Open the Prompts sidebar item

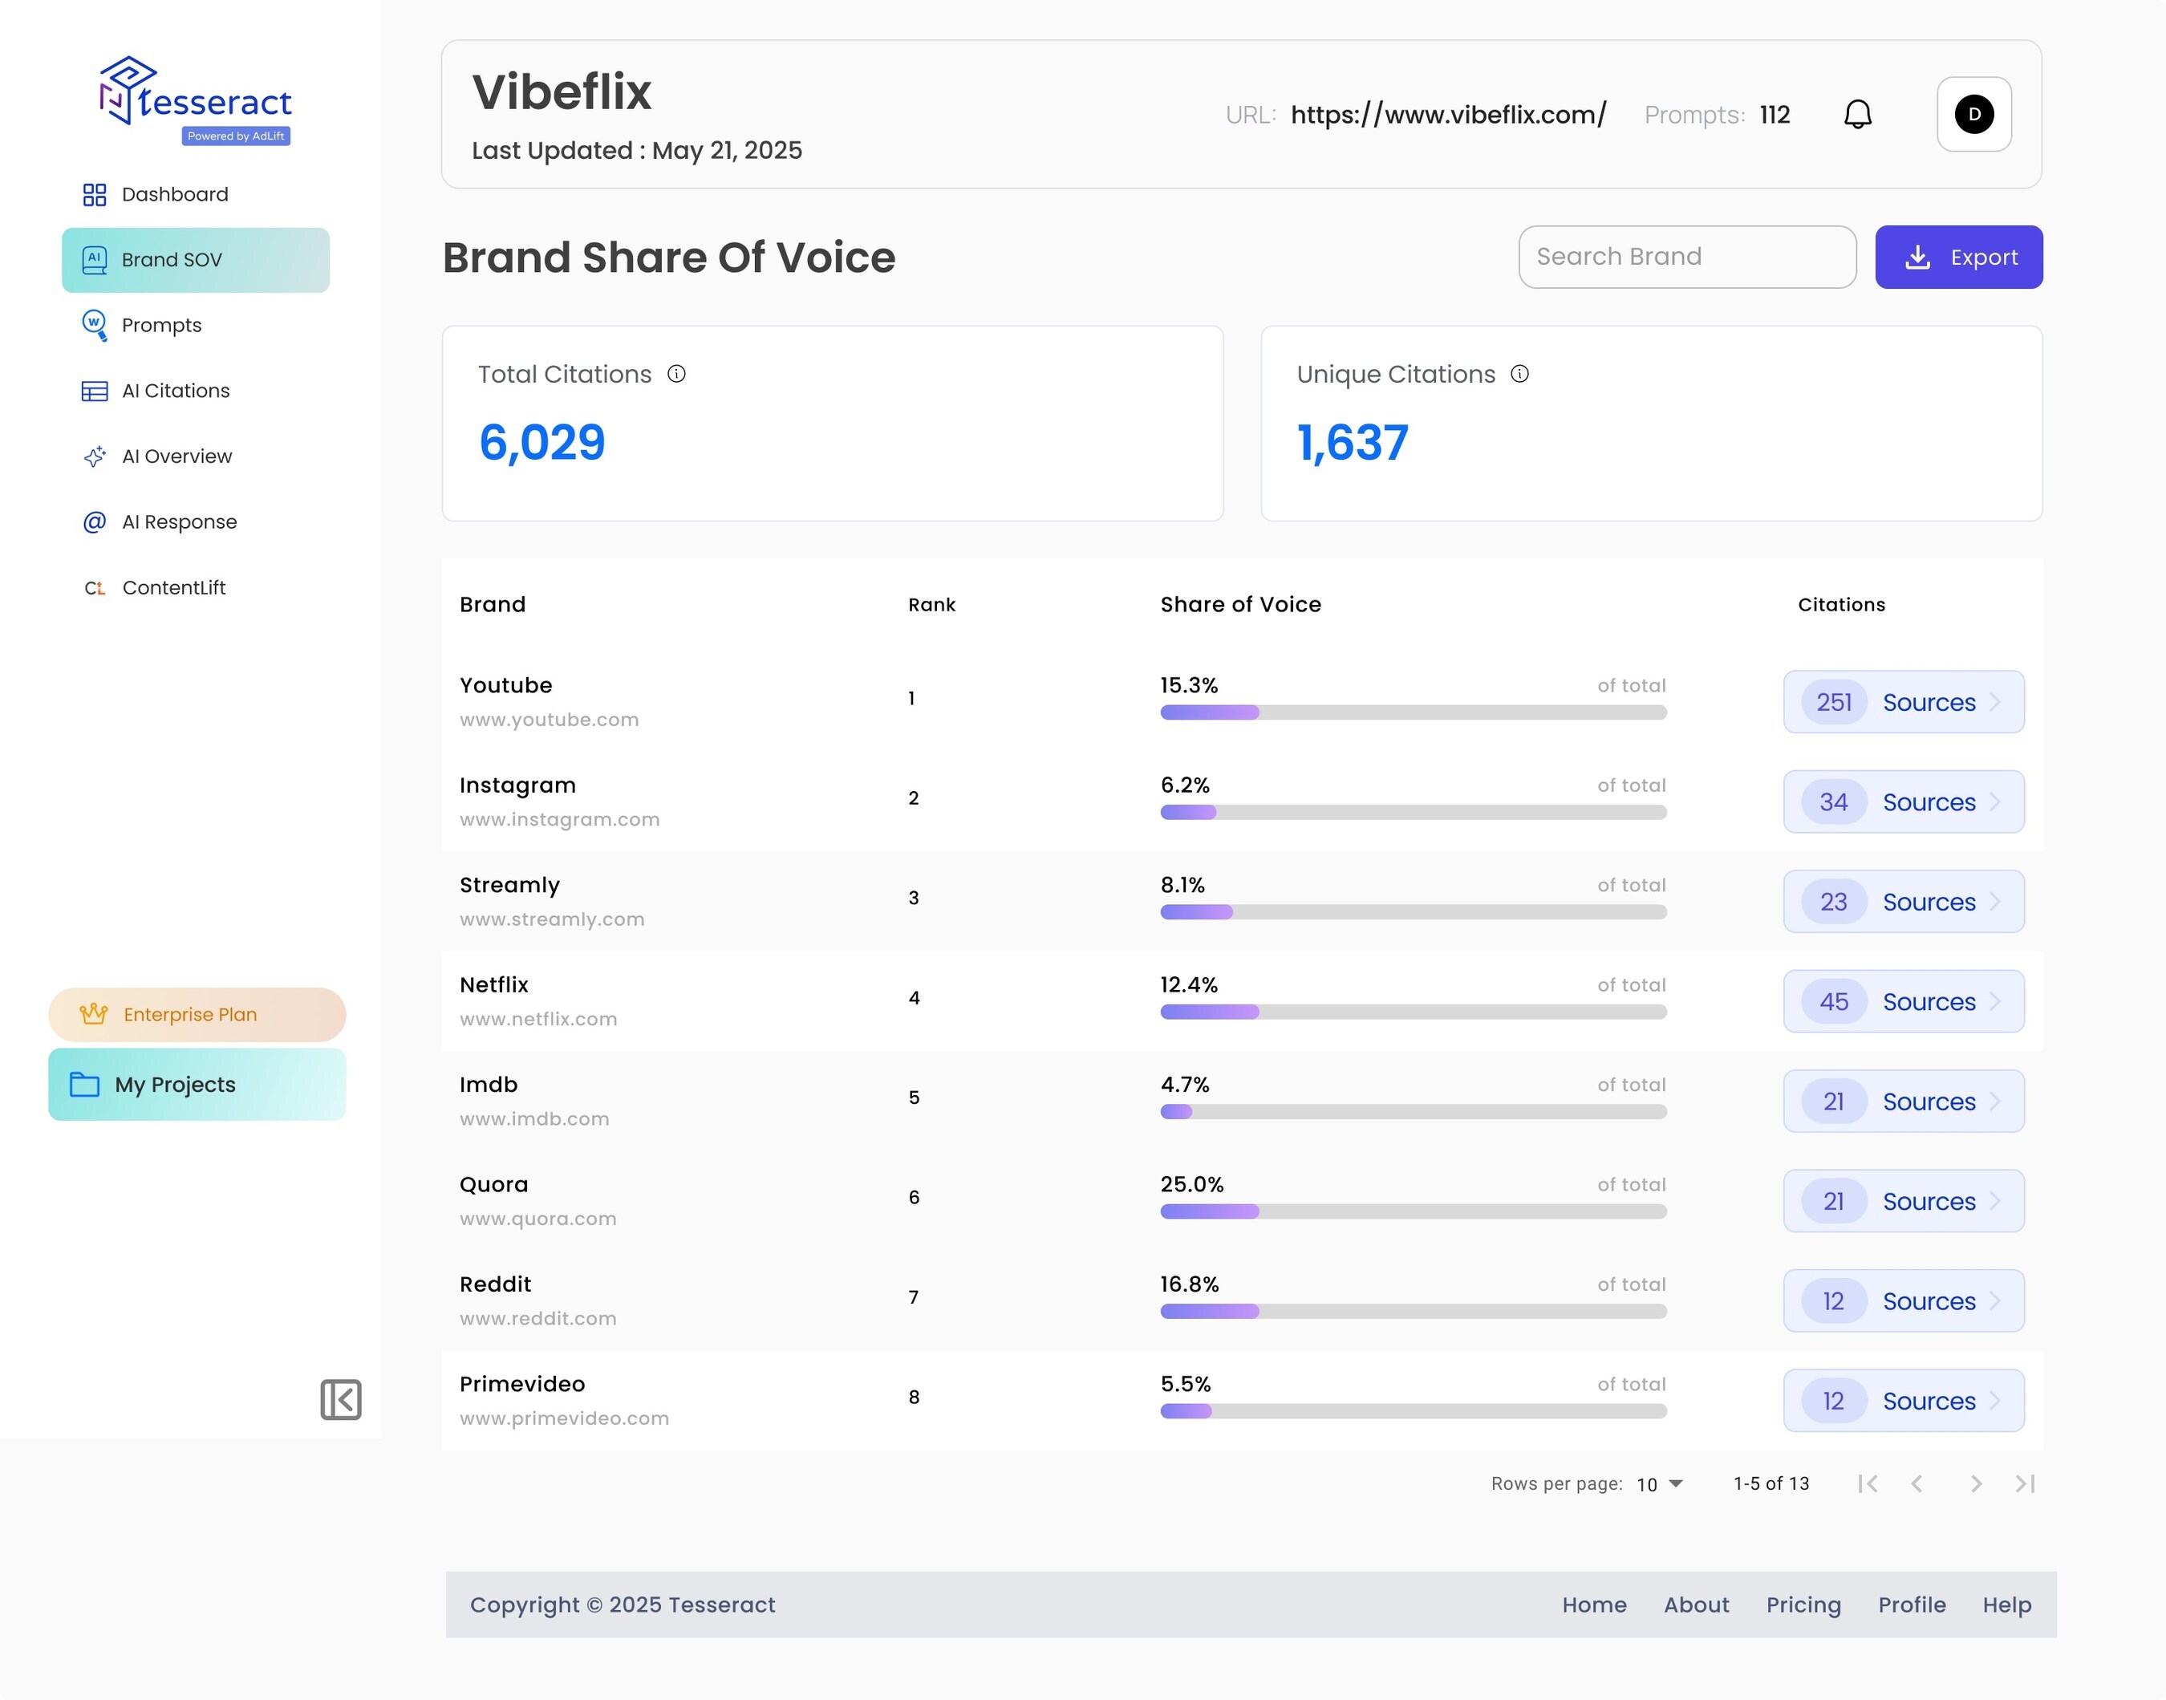(x=161, y=326)
